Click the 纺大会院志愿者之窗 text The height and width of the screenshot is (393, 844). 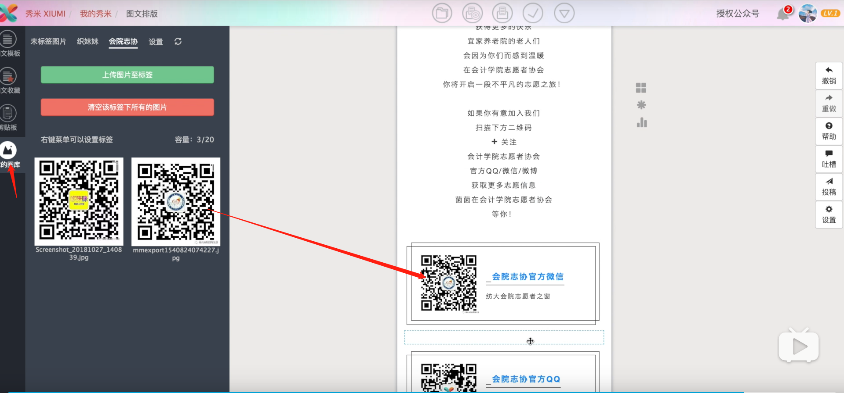pos(518,296)
